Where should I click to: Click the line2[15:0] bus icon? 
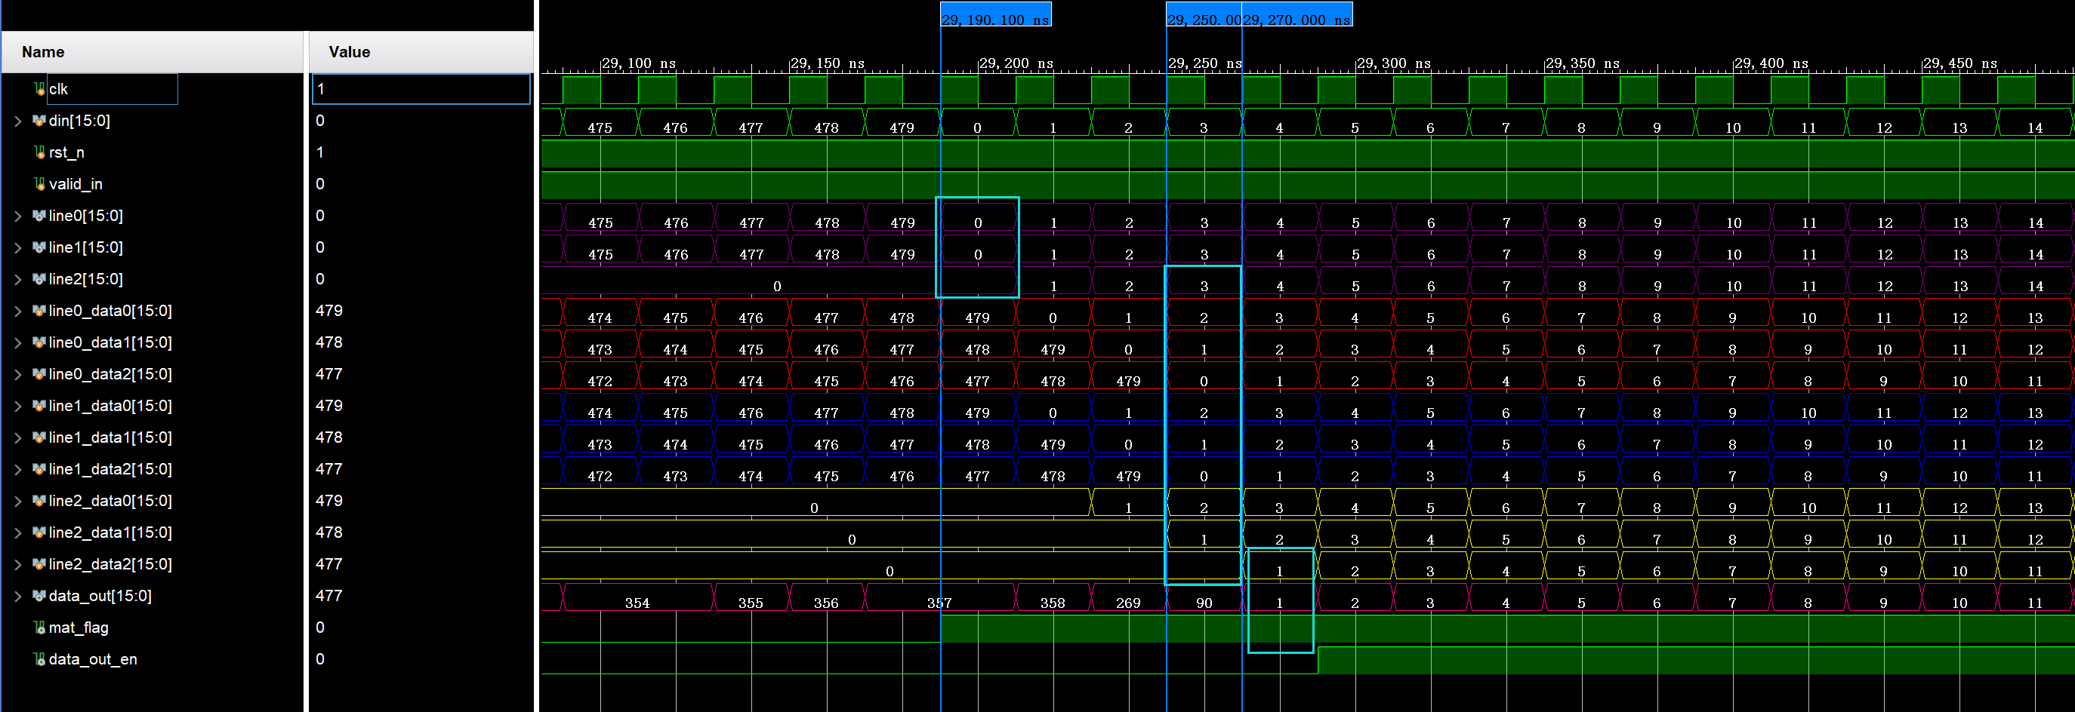pos(39,279)
